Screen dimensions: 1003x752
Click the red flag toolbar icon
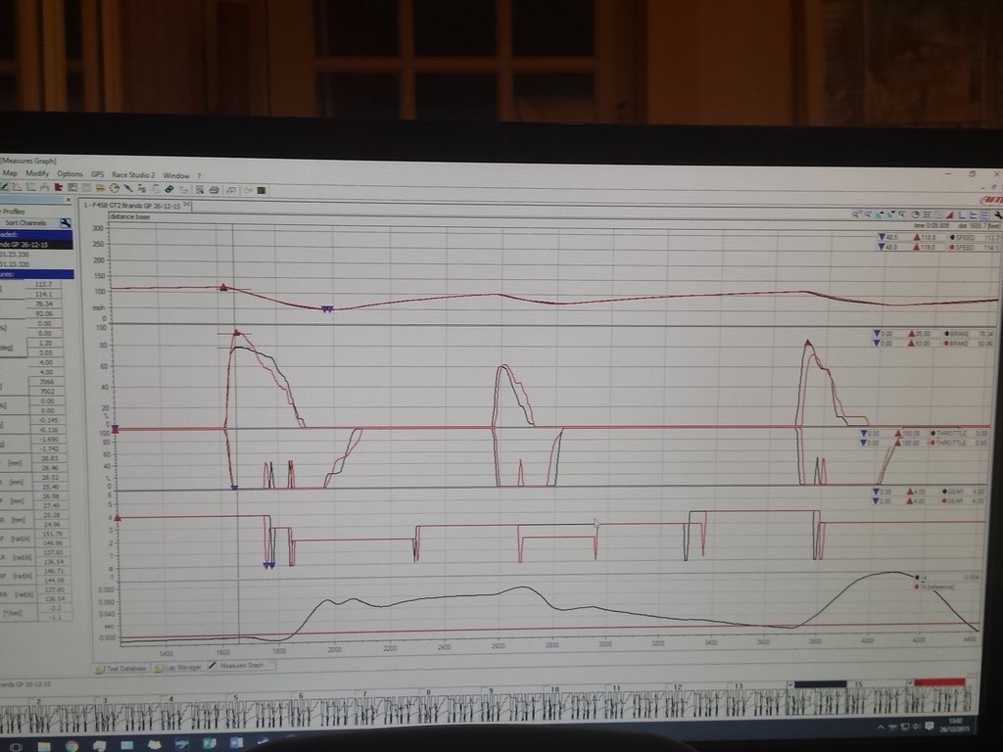point(58,187)
